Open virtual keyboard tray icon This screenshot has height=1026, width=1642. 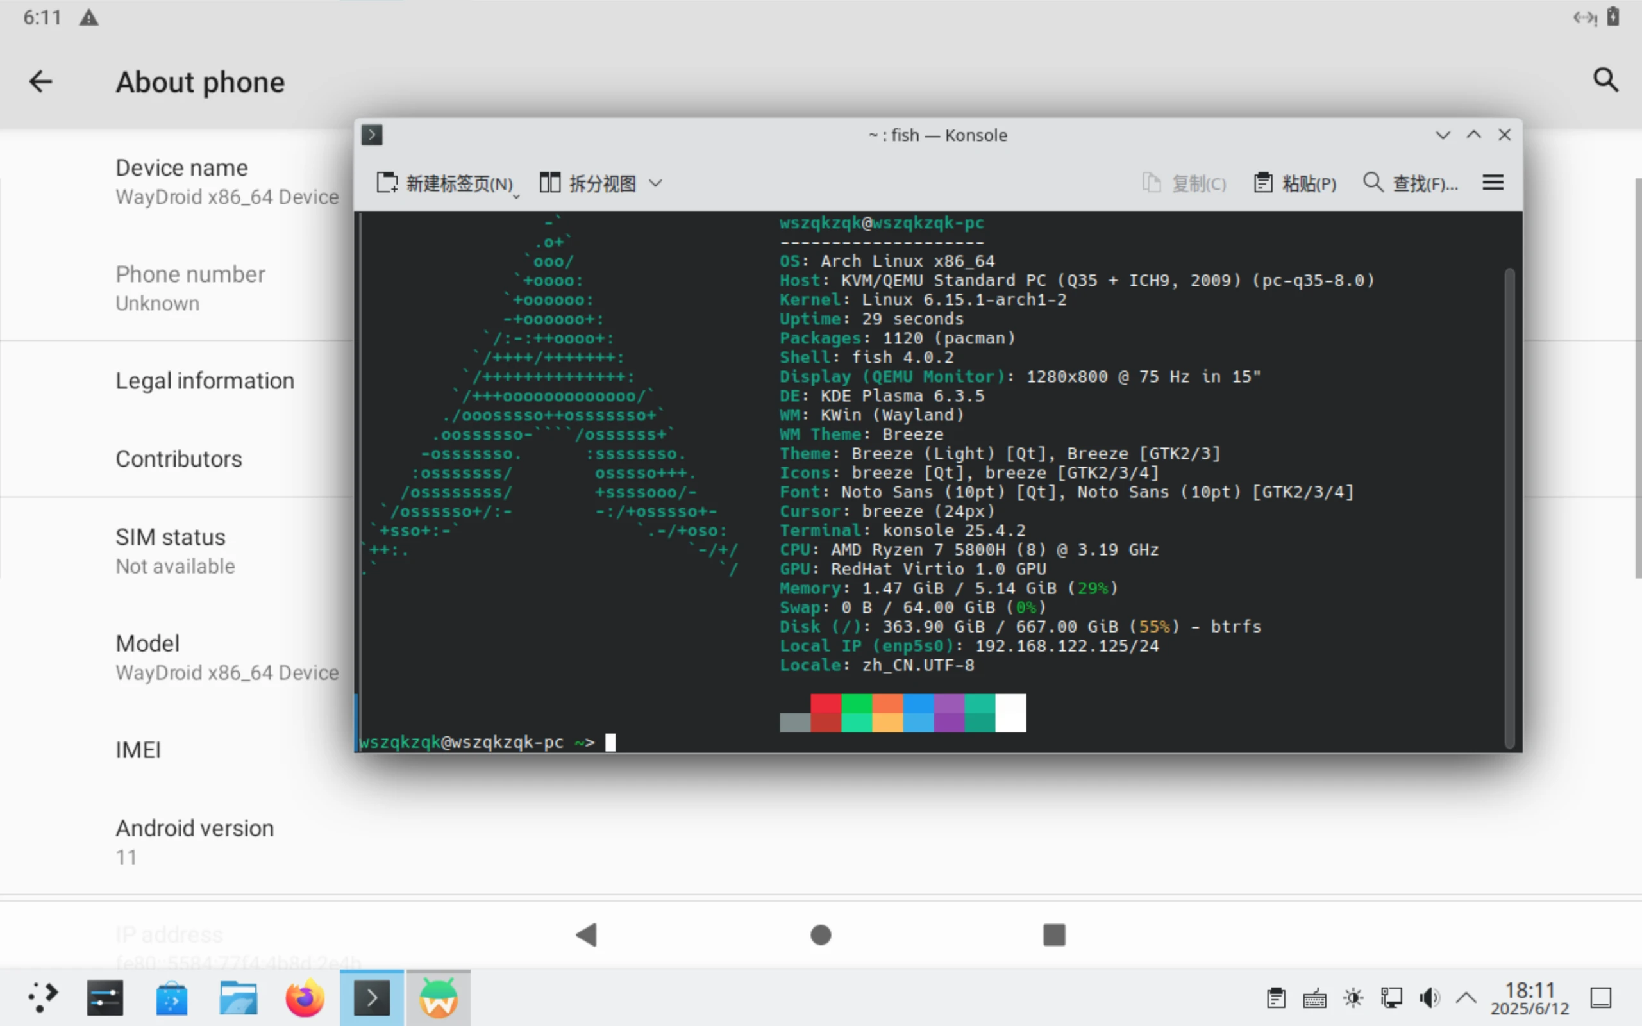tap(1314, 998)
